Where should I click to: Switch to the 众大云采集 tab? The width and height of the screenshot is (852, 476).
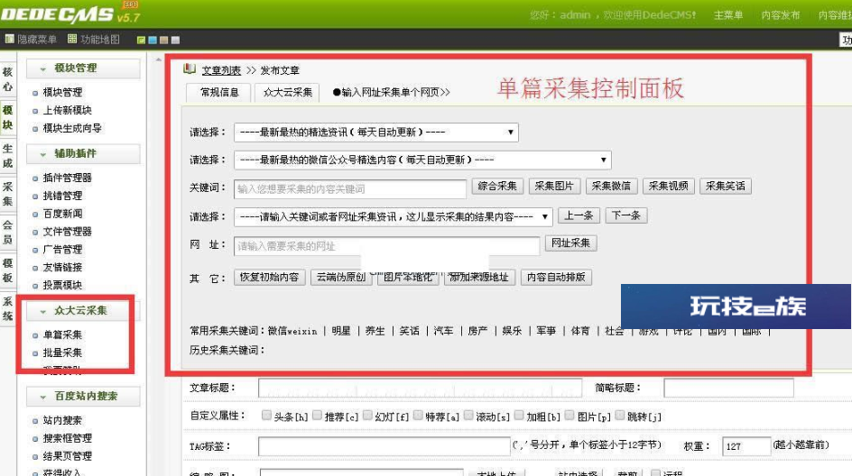pos(287,92)
